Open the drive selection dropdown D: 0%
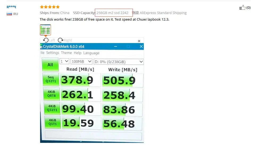 [119, 62]
